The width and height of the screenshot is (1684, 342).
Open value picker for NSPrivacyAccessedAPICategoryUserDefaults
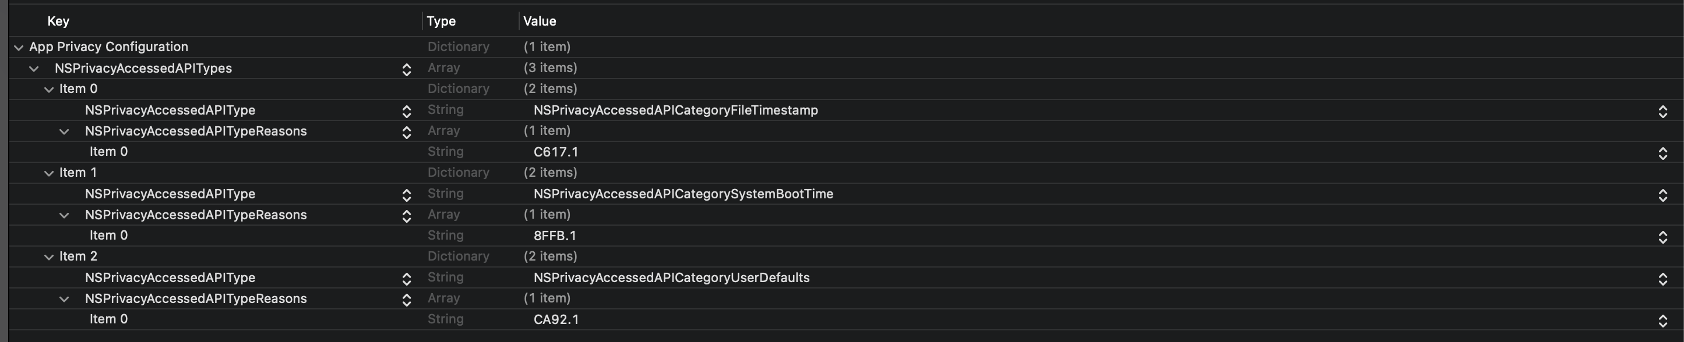click(1662, 278)
